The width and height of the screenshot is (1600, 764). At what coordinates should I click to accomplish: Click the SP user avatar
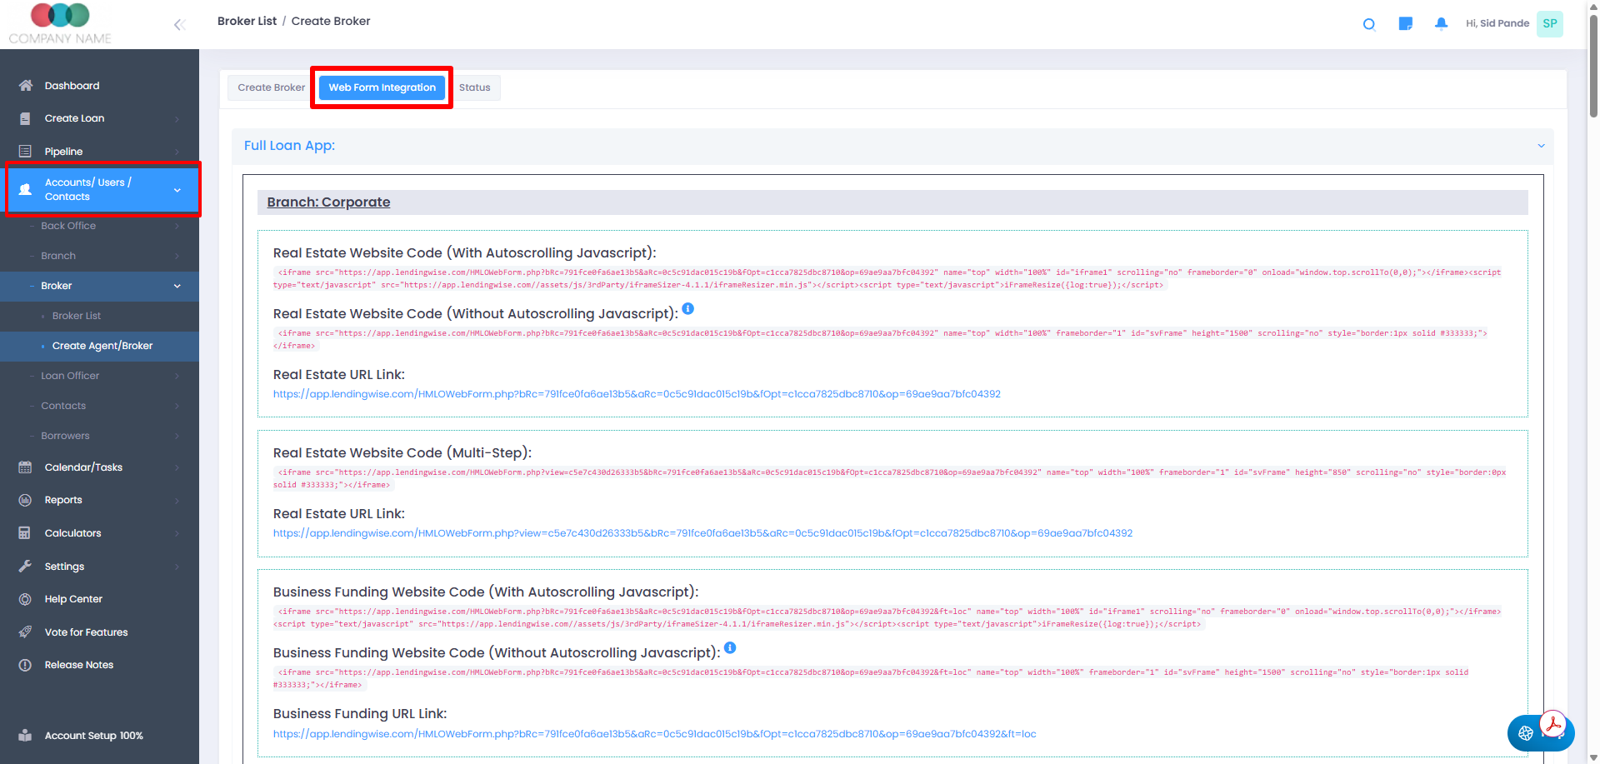[x=1549, y=24]
